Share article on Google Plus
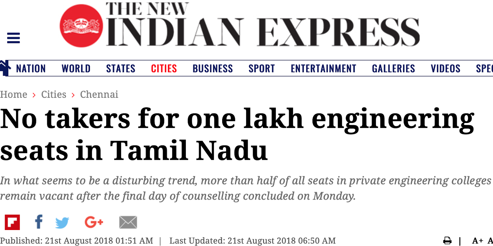 coord(94,222)
